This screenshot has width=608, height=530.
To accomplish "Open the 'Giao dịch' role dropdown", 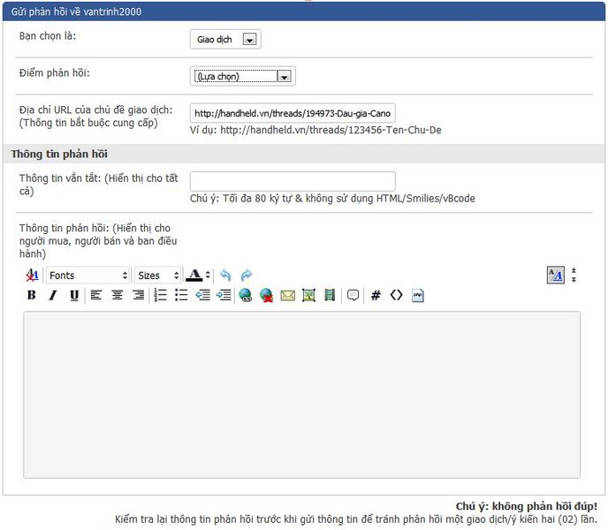I will (x=225, y=39).
